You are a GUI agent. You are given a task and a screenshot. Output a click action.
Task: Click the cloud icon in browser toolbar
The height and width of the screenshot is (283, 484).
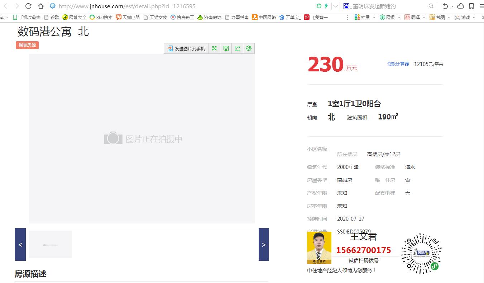pyautogui.click(x=461, y=6)
